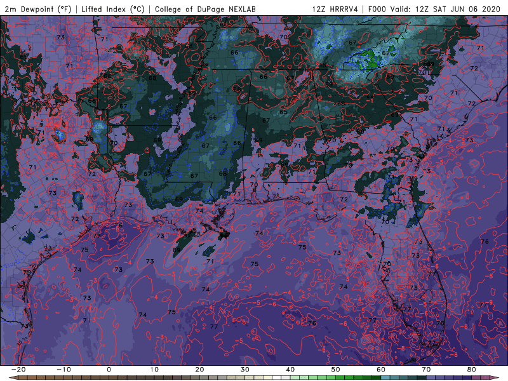Click the 78 dewpoint value over south Florida
Screen dimensions: 508x381
(439, 323)
